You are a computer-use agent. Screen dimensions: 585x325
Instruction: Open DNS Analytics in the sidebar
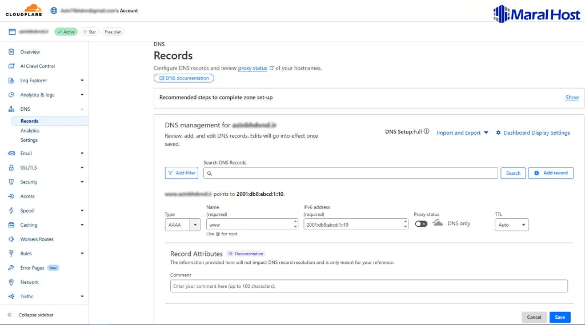point(30,131)
